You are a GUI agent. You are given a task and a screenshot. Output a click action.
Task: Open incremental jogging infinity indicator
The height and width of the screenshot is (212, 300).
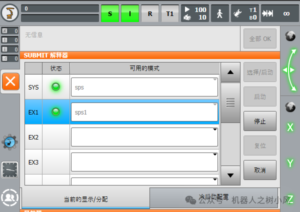[279, 13]
